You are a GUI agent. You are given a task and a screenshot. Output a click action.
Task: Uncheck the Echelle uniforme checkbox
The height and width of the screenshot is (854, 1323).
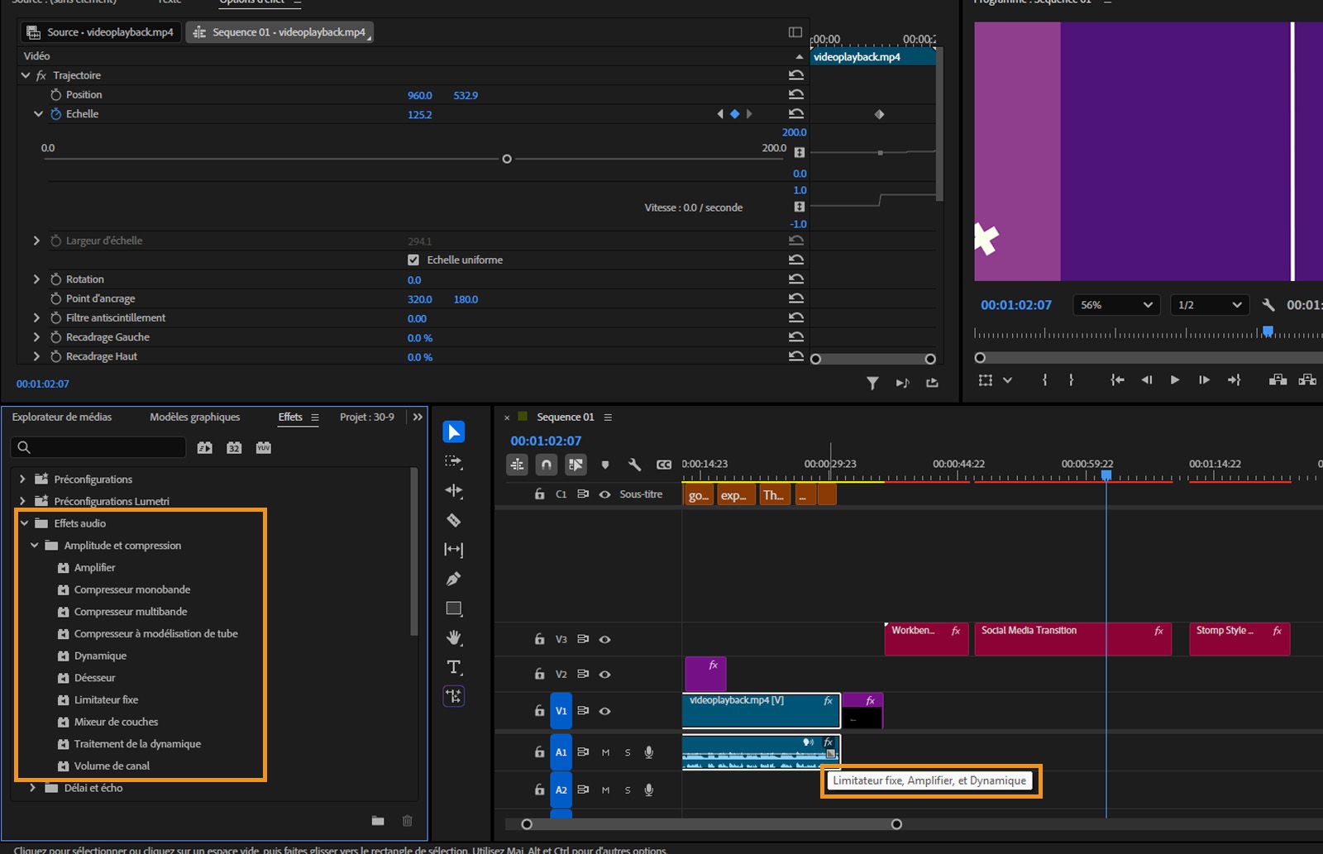tap(413, 259)
